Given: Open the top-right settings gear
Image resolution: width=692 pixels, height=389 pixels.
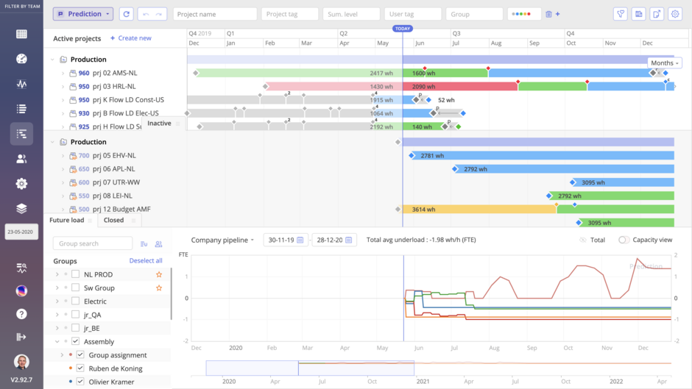Looking at the screenshot, I should point(675,14).
